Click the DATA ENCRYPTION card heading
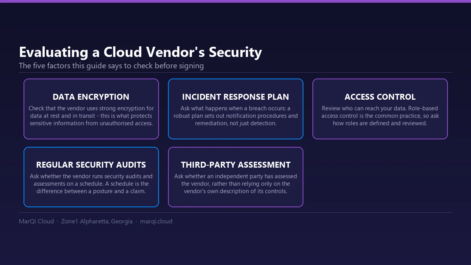This screenshot has height=265, width=471. pos(91,97)
